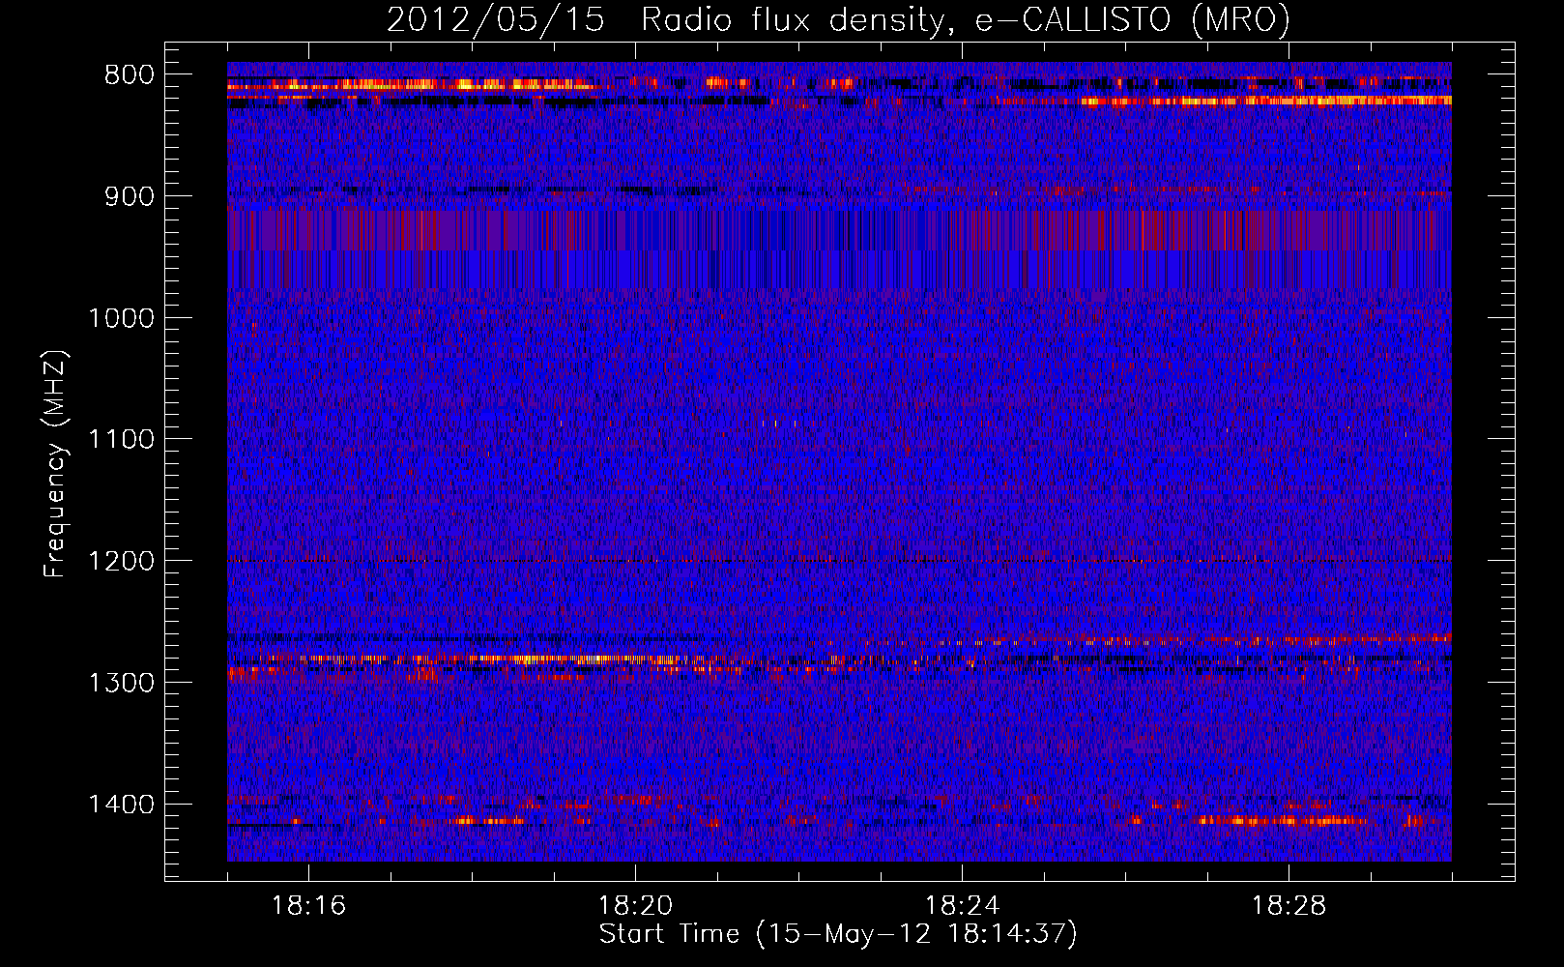Viewport: 1564px width, 967px height.
Task: Click the '18:24' time axis label
Action: tap(962, 906)
